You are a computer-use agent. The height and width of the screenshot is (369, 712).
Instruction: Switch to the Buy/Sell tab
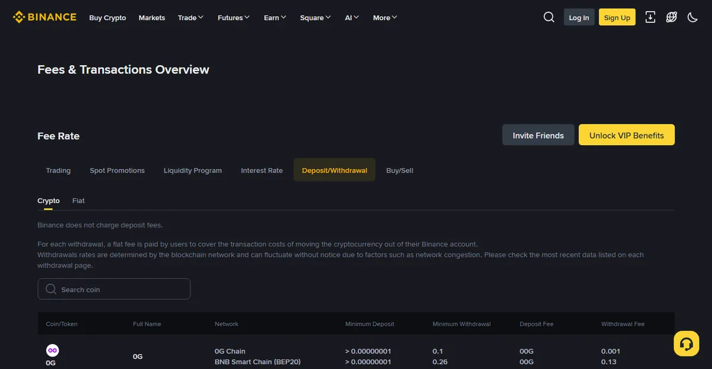[400, 170]
